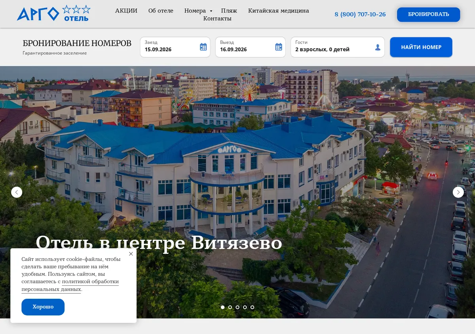Close the cookie notice with X

click(x=131, y=254)
